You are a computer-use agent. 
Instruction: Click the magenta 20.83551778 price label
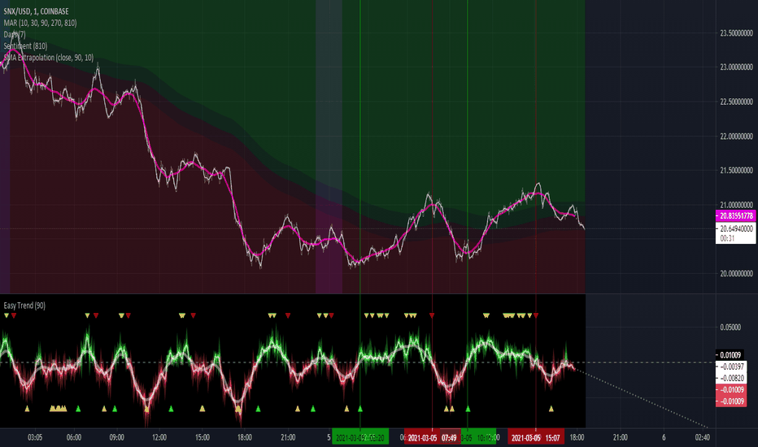click(736, 215)
